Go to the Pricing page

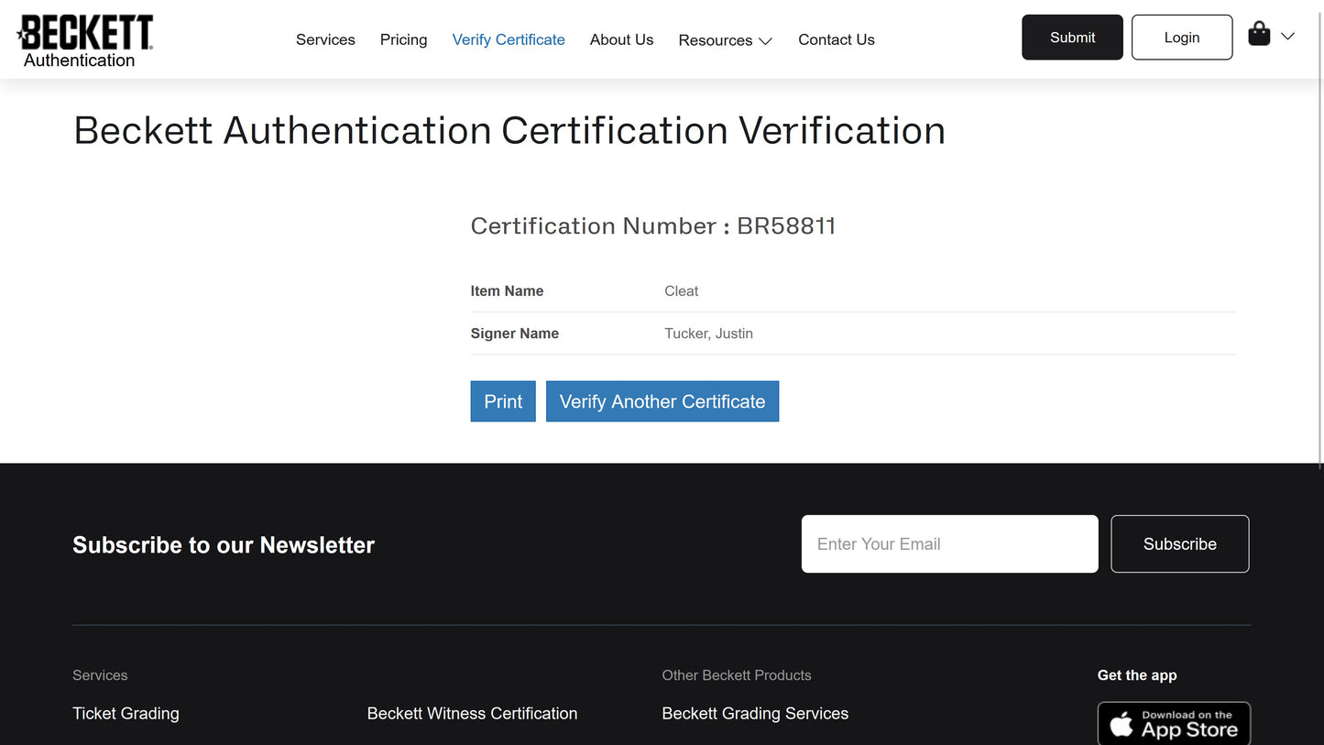point(403,39)
